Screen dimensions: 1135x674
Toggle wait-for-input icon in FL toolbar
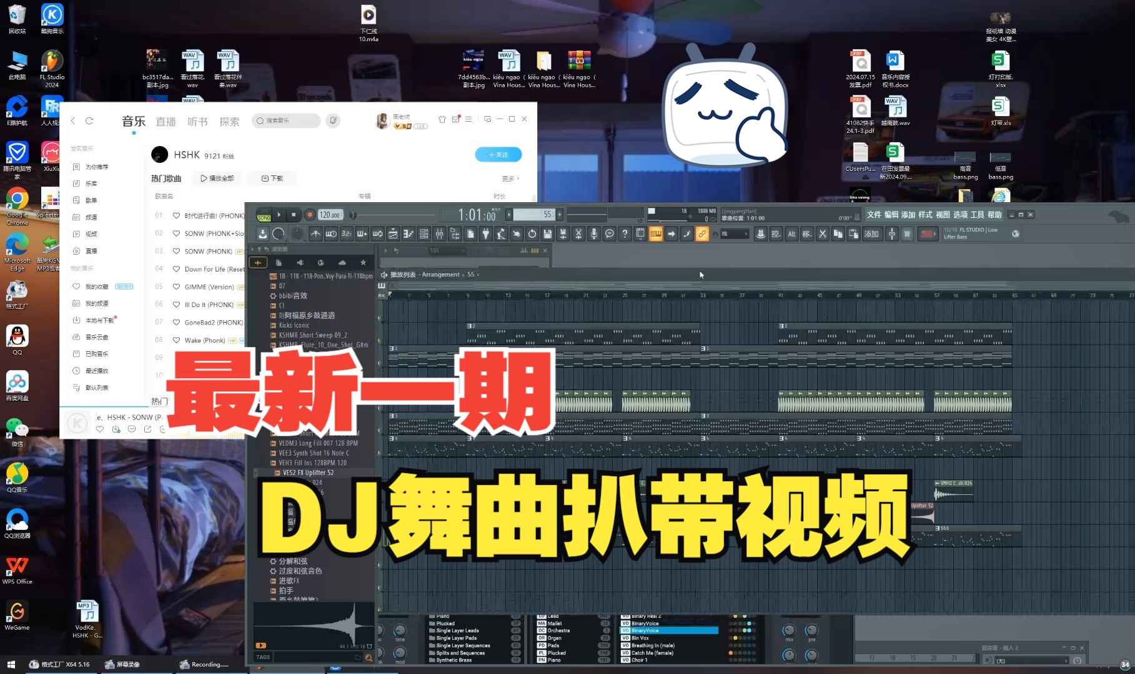click(x=331, y=233)
